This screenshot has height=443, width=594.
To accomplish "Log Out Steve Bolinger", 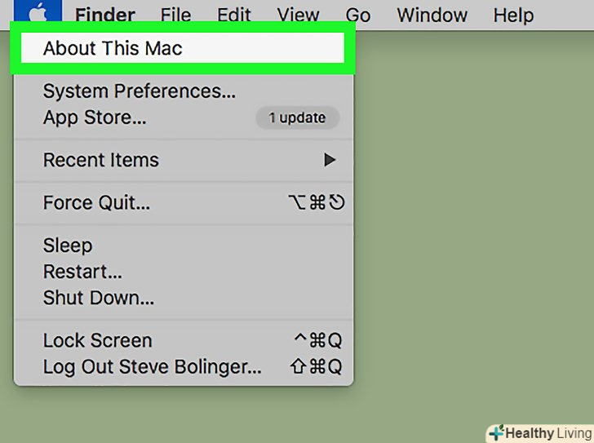I will click(153, 366).
